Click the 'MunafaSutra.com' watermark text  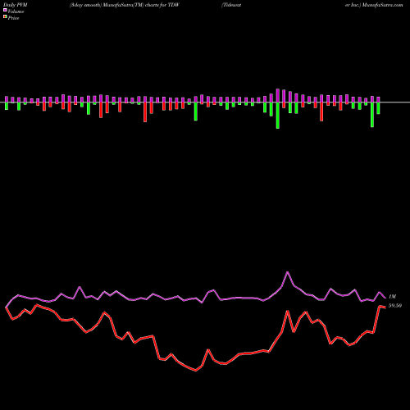[383, 5]
